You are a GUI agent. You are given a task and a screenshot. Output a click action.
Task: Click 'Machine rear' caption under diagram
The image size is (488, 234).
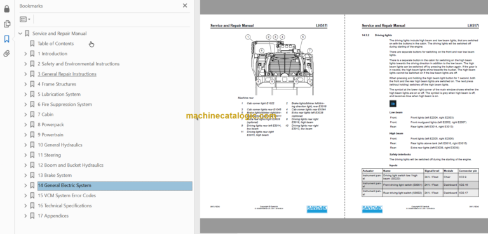point(246,98)
